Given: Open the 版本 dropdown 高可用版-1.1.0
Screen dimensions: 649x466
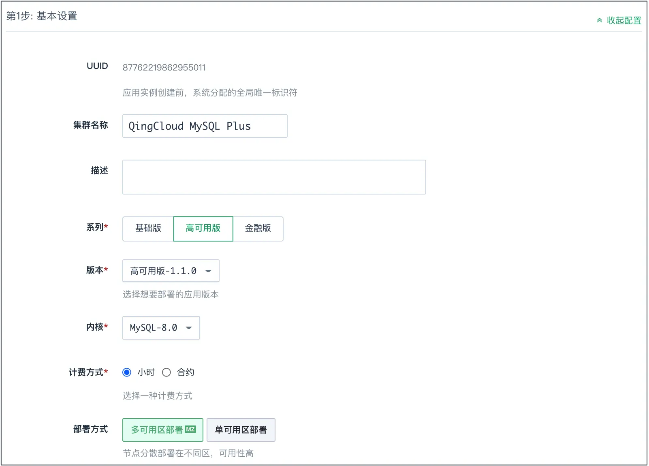Looking at the screenshot, I should pyautogui.click(x=171, y=271).
